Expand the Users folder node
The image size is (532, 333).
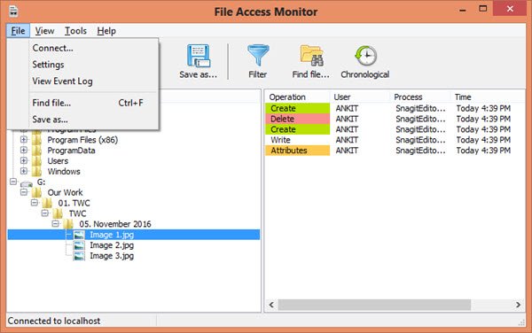pos(23,160)
